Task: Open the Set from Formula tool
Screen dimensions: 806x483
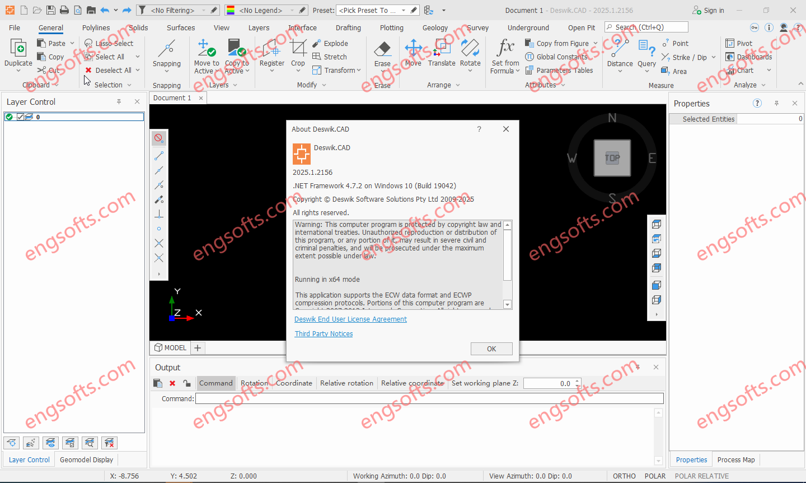Action: (x=505, y=50)
